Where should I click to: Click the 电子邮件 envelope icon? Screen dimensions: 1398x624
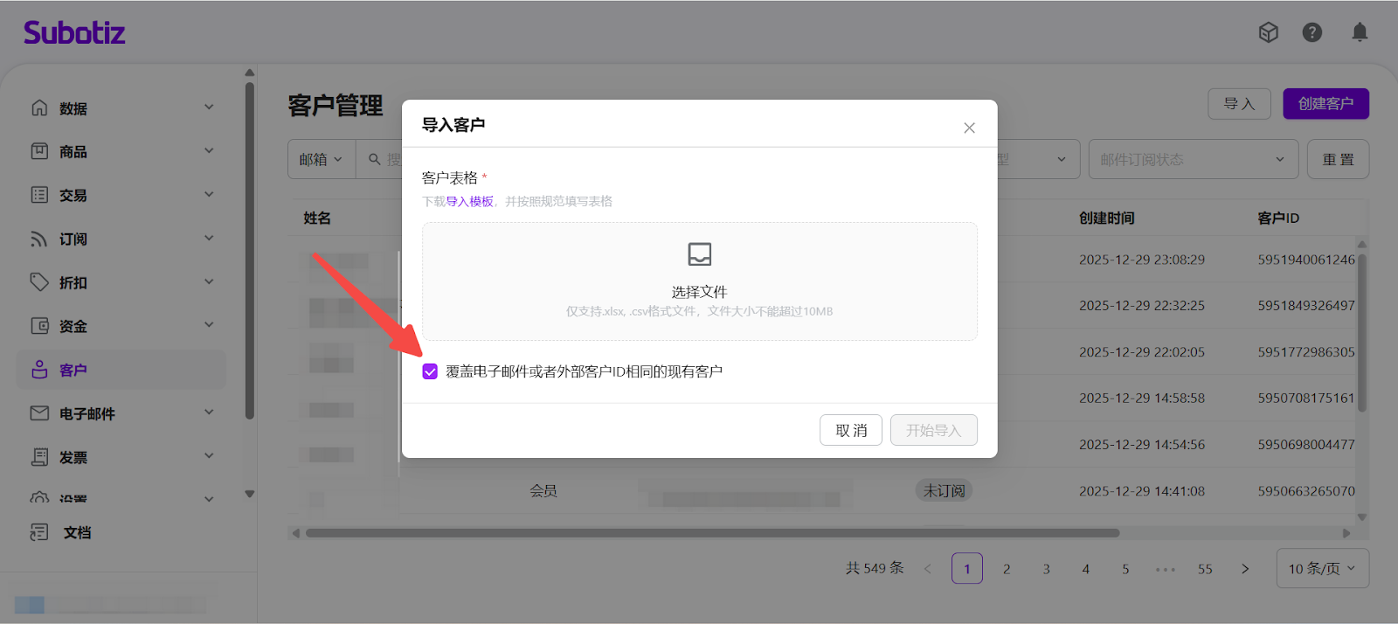(39, 413)
